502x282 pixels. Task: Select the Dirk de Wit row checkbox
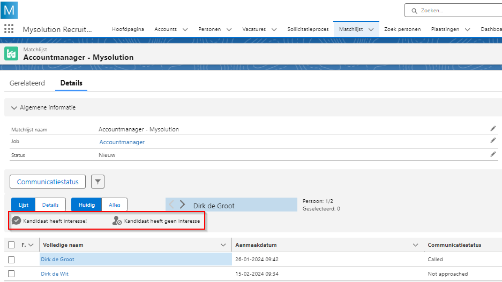tap(11, 274)
